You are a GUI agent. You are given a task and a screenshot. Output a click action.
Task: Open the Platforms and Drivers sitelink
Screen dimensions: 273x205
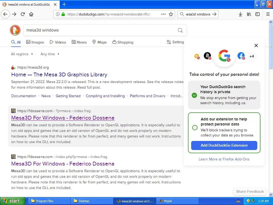(x=147, y=96)
